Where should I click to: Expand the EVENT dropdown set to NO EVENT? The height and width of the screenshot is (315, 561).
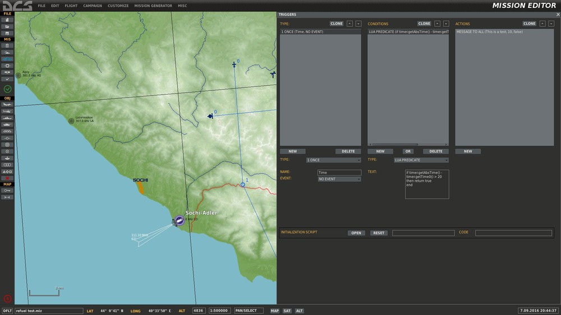click(339, 179)
